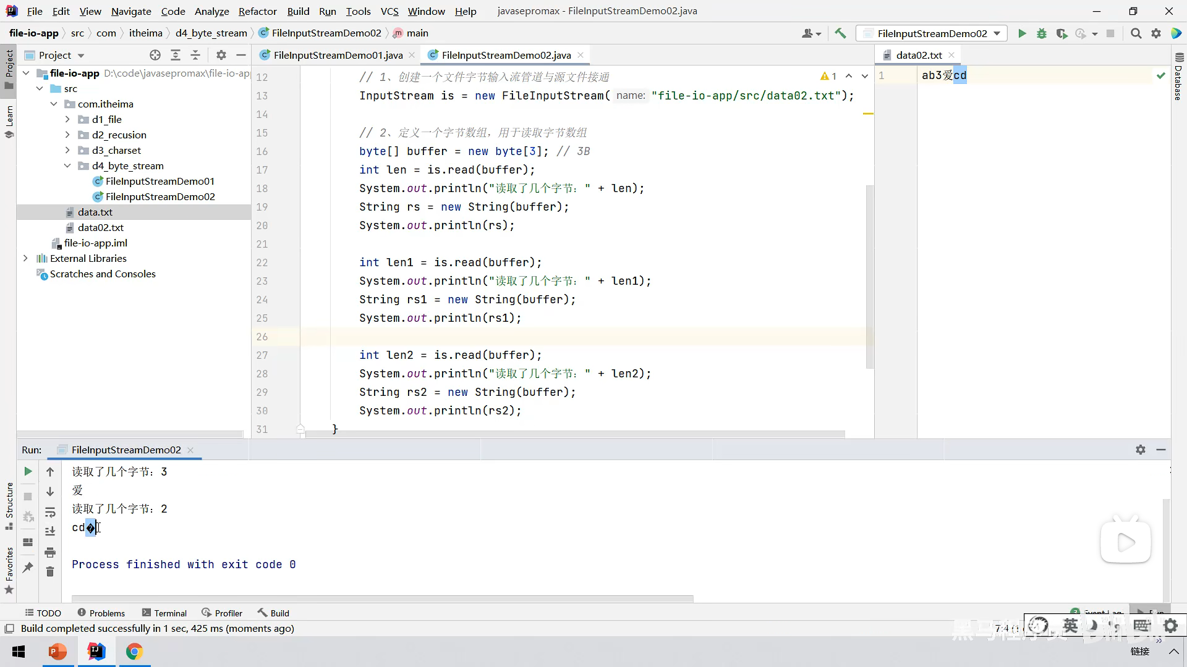The height and width of the screenshot is (667, 1187).
Task: Click the Build project hammer icon
Action: (x=840, y=33)
